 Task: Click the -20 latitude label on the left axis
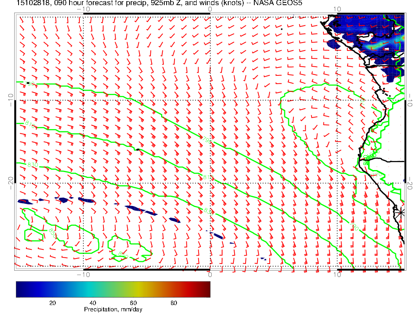pyautogui.click(x=10, y=180)
